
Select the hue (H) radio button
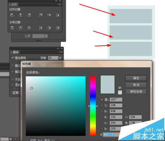coord(102,100)
